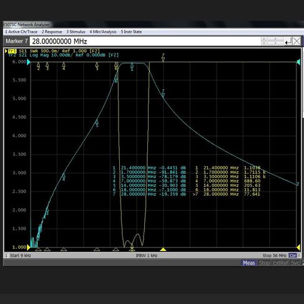Open the 3 Stimulus menu

click(x=76, y=32)
